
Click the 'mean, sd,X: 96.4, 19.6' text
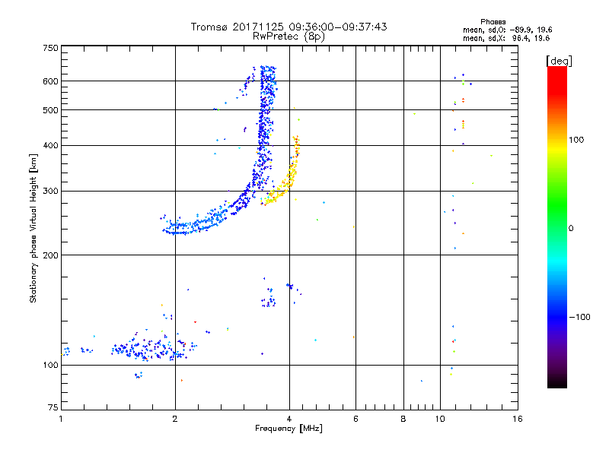pos(506,38)
